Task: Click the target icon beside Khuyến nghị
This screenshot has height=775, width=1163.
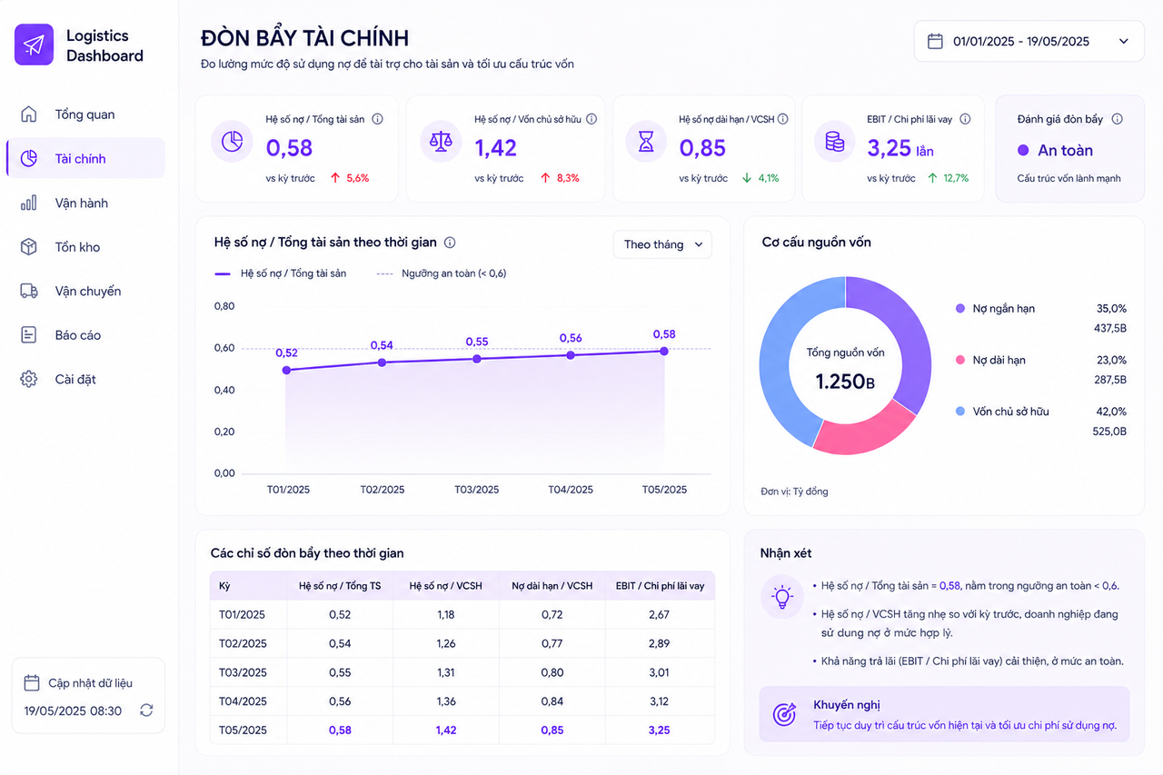Action: [x=784, y=714]
